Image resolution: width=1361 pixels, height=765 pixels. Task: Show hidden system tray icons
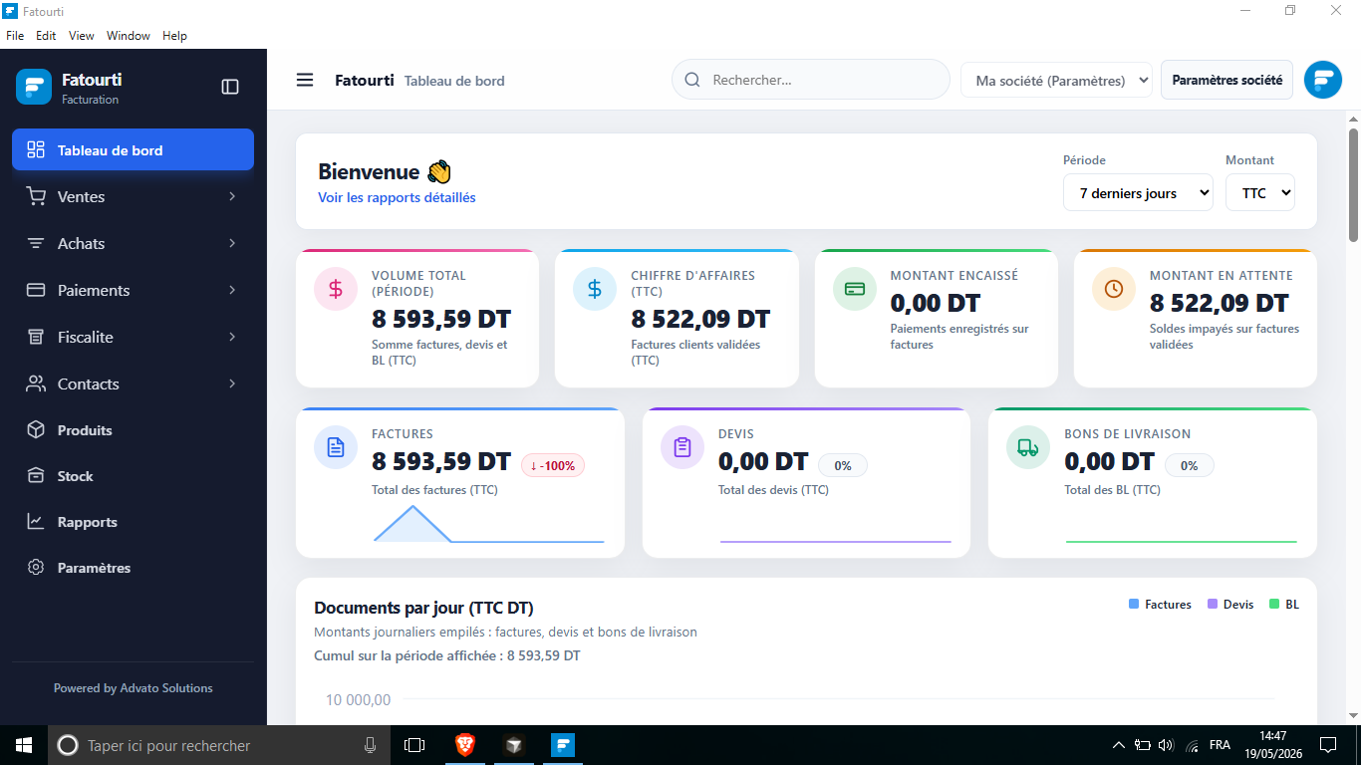1119,744
